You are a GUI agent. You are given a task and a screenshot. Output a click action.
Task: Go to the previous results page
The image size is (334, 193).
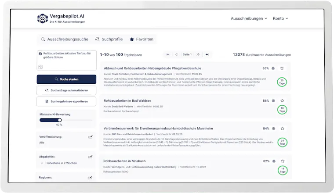177,55
